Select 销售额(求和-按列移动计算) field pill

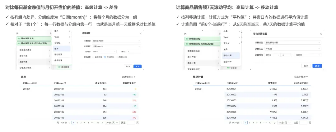click(203, 44)
